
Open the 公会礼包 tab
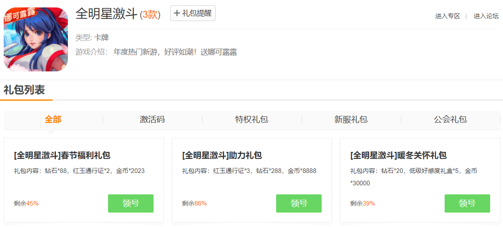pos(450,120)
